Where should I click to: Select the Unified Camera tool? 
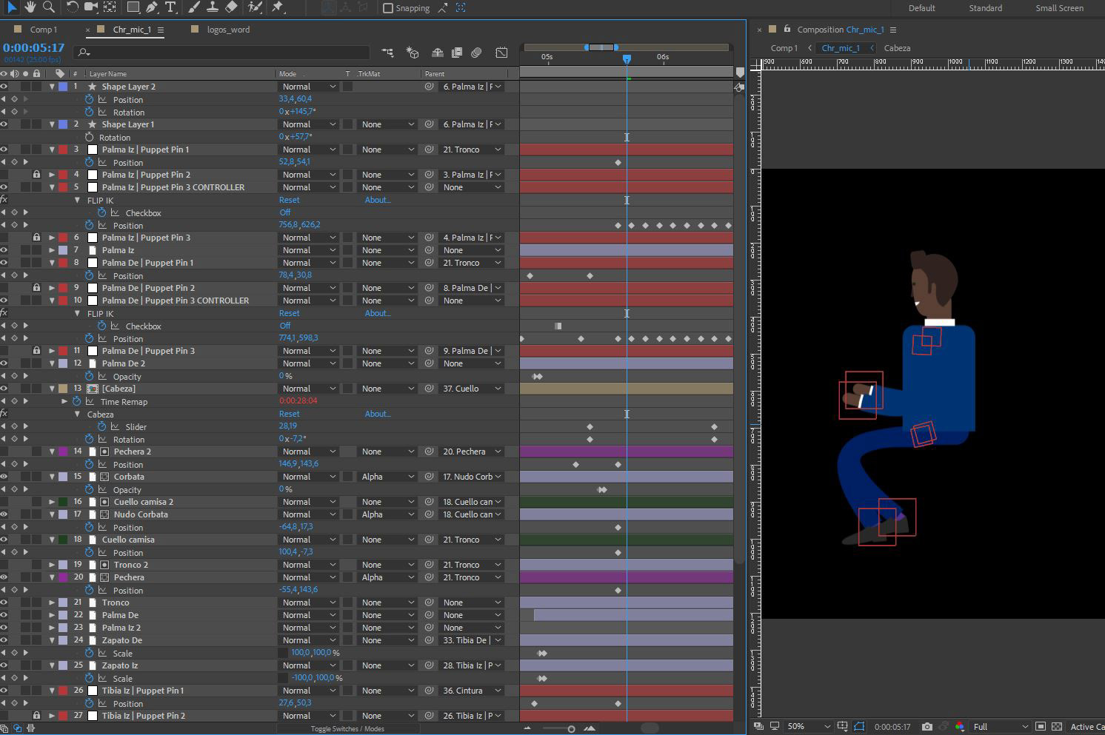[91, 7]
